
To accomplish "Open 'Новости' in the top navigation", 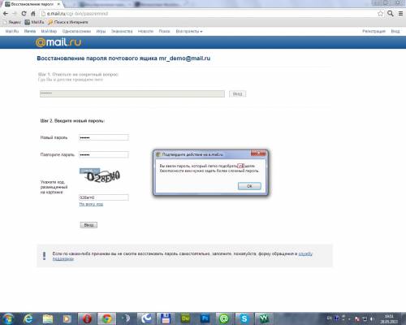I will click(145, 32).
